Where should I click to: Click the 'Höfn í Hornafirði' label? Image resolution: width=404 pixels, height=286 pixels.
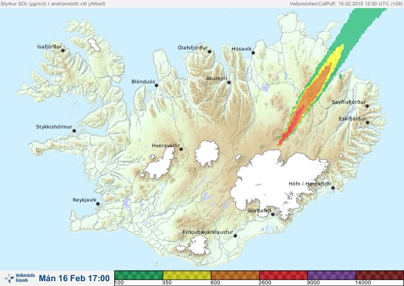coord(310,184)
